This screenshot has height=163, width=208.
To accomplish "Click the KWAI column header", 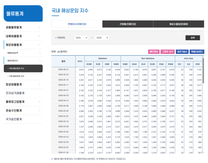I will 170,64.
